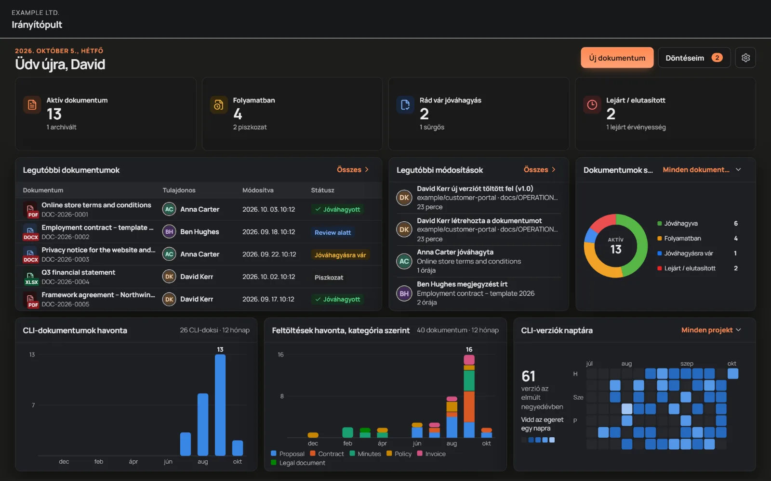Expand the Minden dokument… dropdown
Screen dimensions: 771x481
[702, 170]
